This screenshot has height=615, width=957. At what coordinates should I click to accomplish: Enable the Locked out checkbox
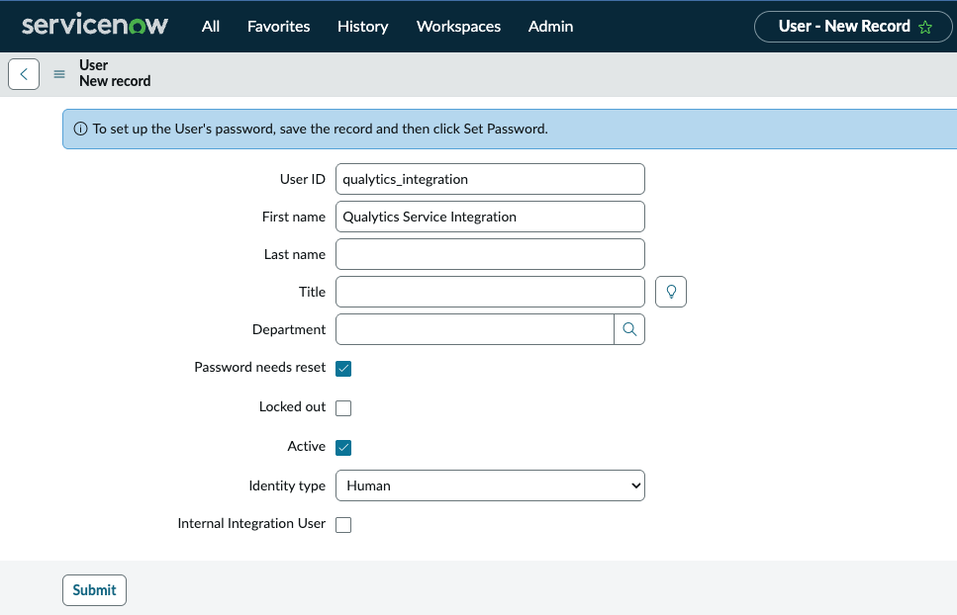tap(343, 407)
